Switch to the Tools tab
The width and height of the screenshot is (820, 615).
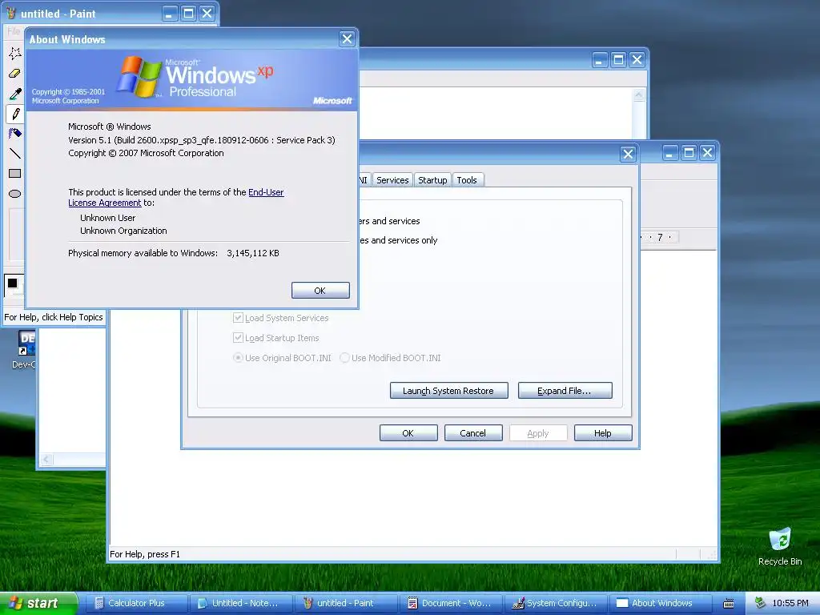[467, 180]
